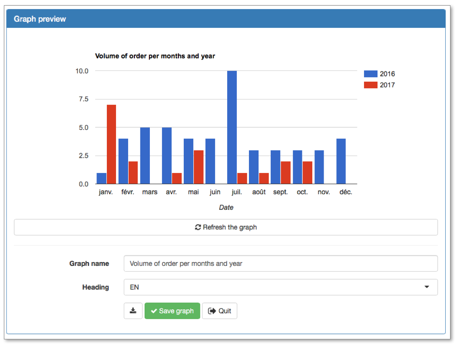Click the juin axis label
The height and width of the screenshot is (345, 457).
pyautogui.click(x=215, y=192)
